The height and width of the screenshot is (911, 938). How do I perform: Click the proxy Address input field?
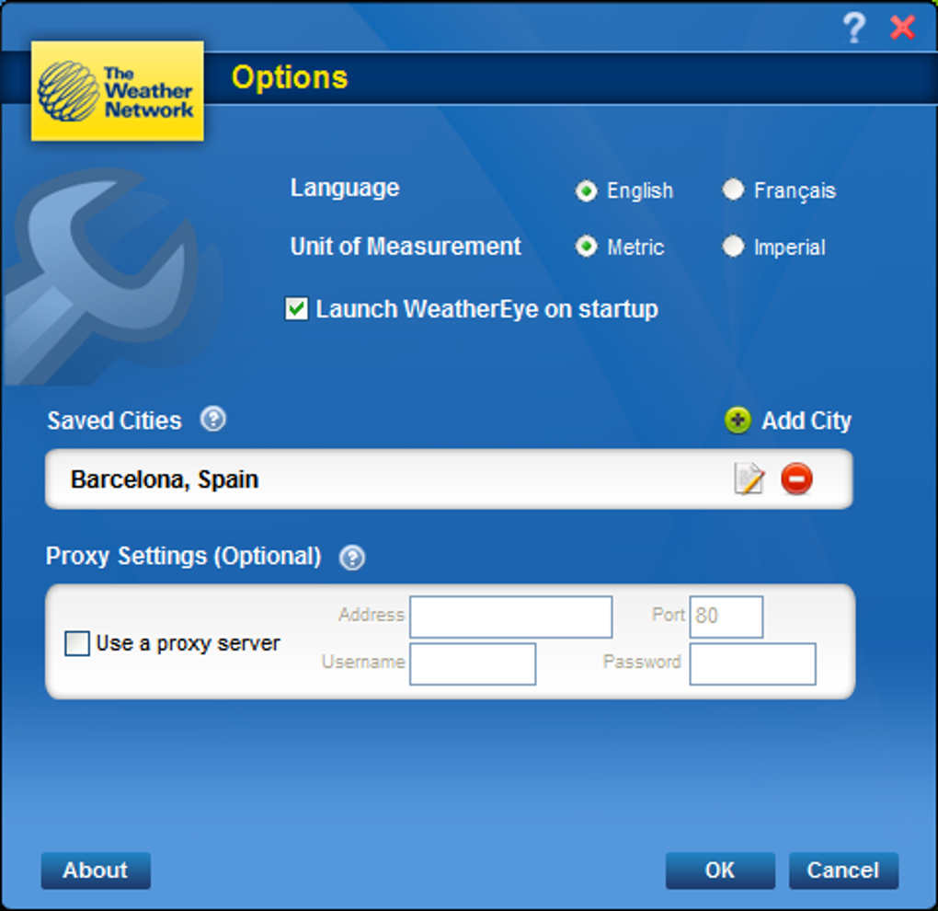pos(511,617)
